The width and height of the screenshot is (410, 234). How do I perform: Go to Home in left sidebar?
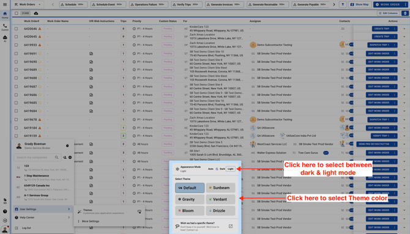tap(5, 15)
